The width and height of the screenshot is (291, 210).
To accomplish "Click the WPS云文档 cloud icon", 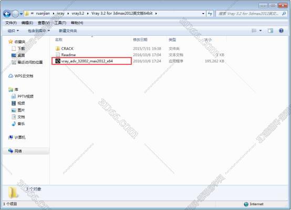I will pyautogui.click(x=11, y=76).
